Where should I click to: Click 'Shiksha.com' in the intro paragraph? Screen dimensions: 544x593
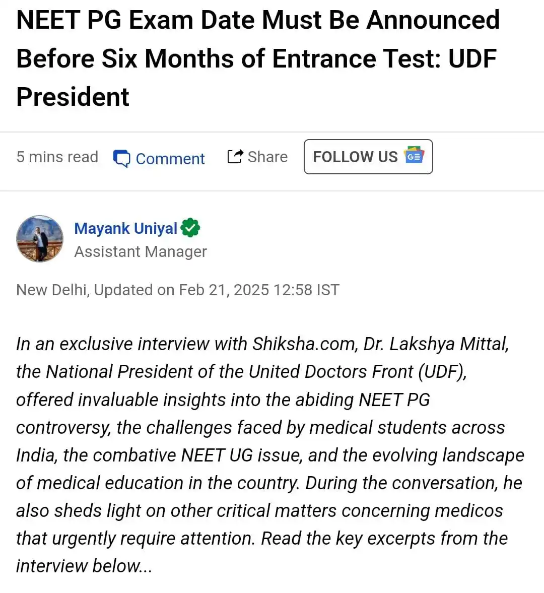304,344
